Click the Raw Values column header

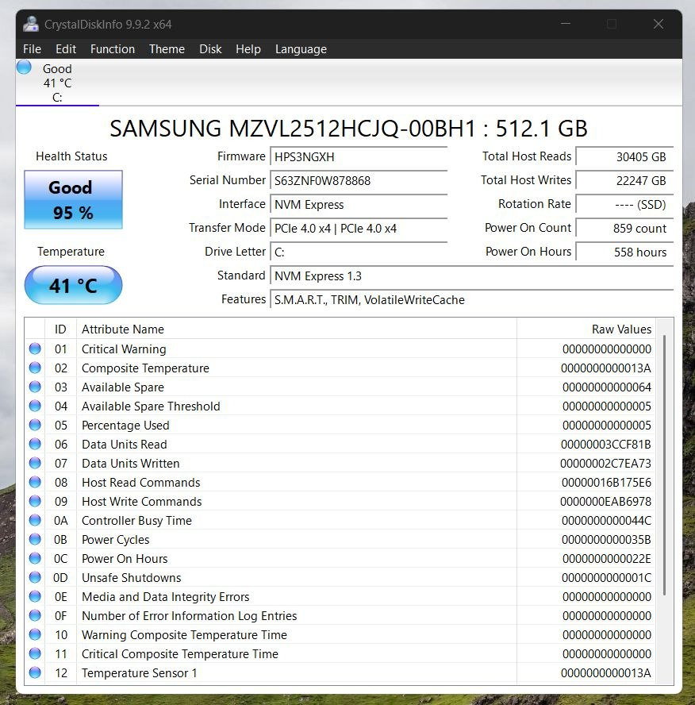pyautogui.click(x=586, y=329)
